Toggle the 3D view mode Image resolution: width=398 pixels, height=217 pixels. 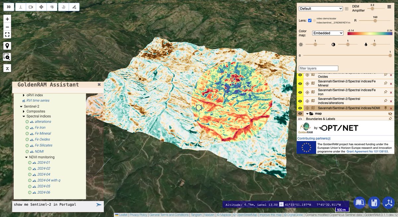tap(8, 6)
